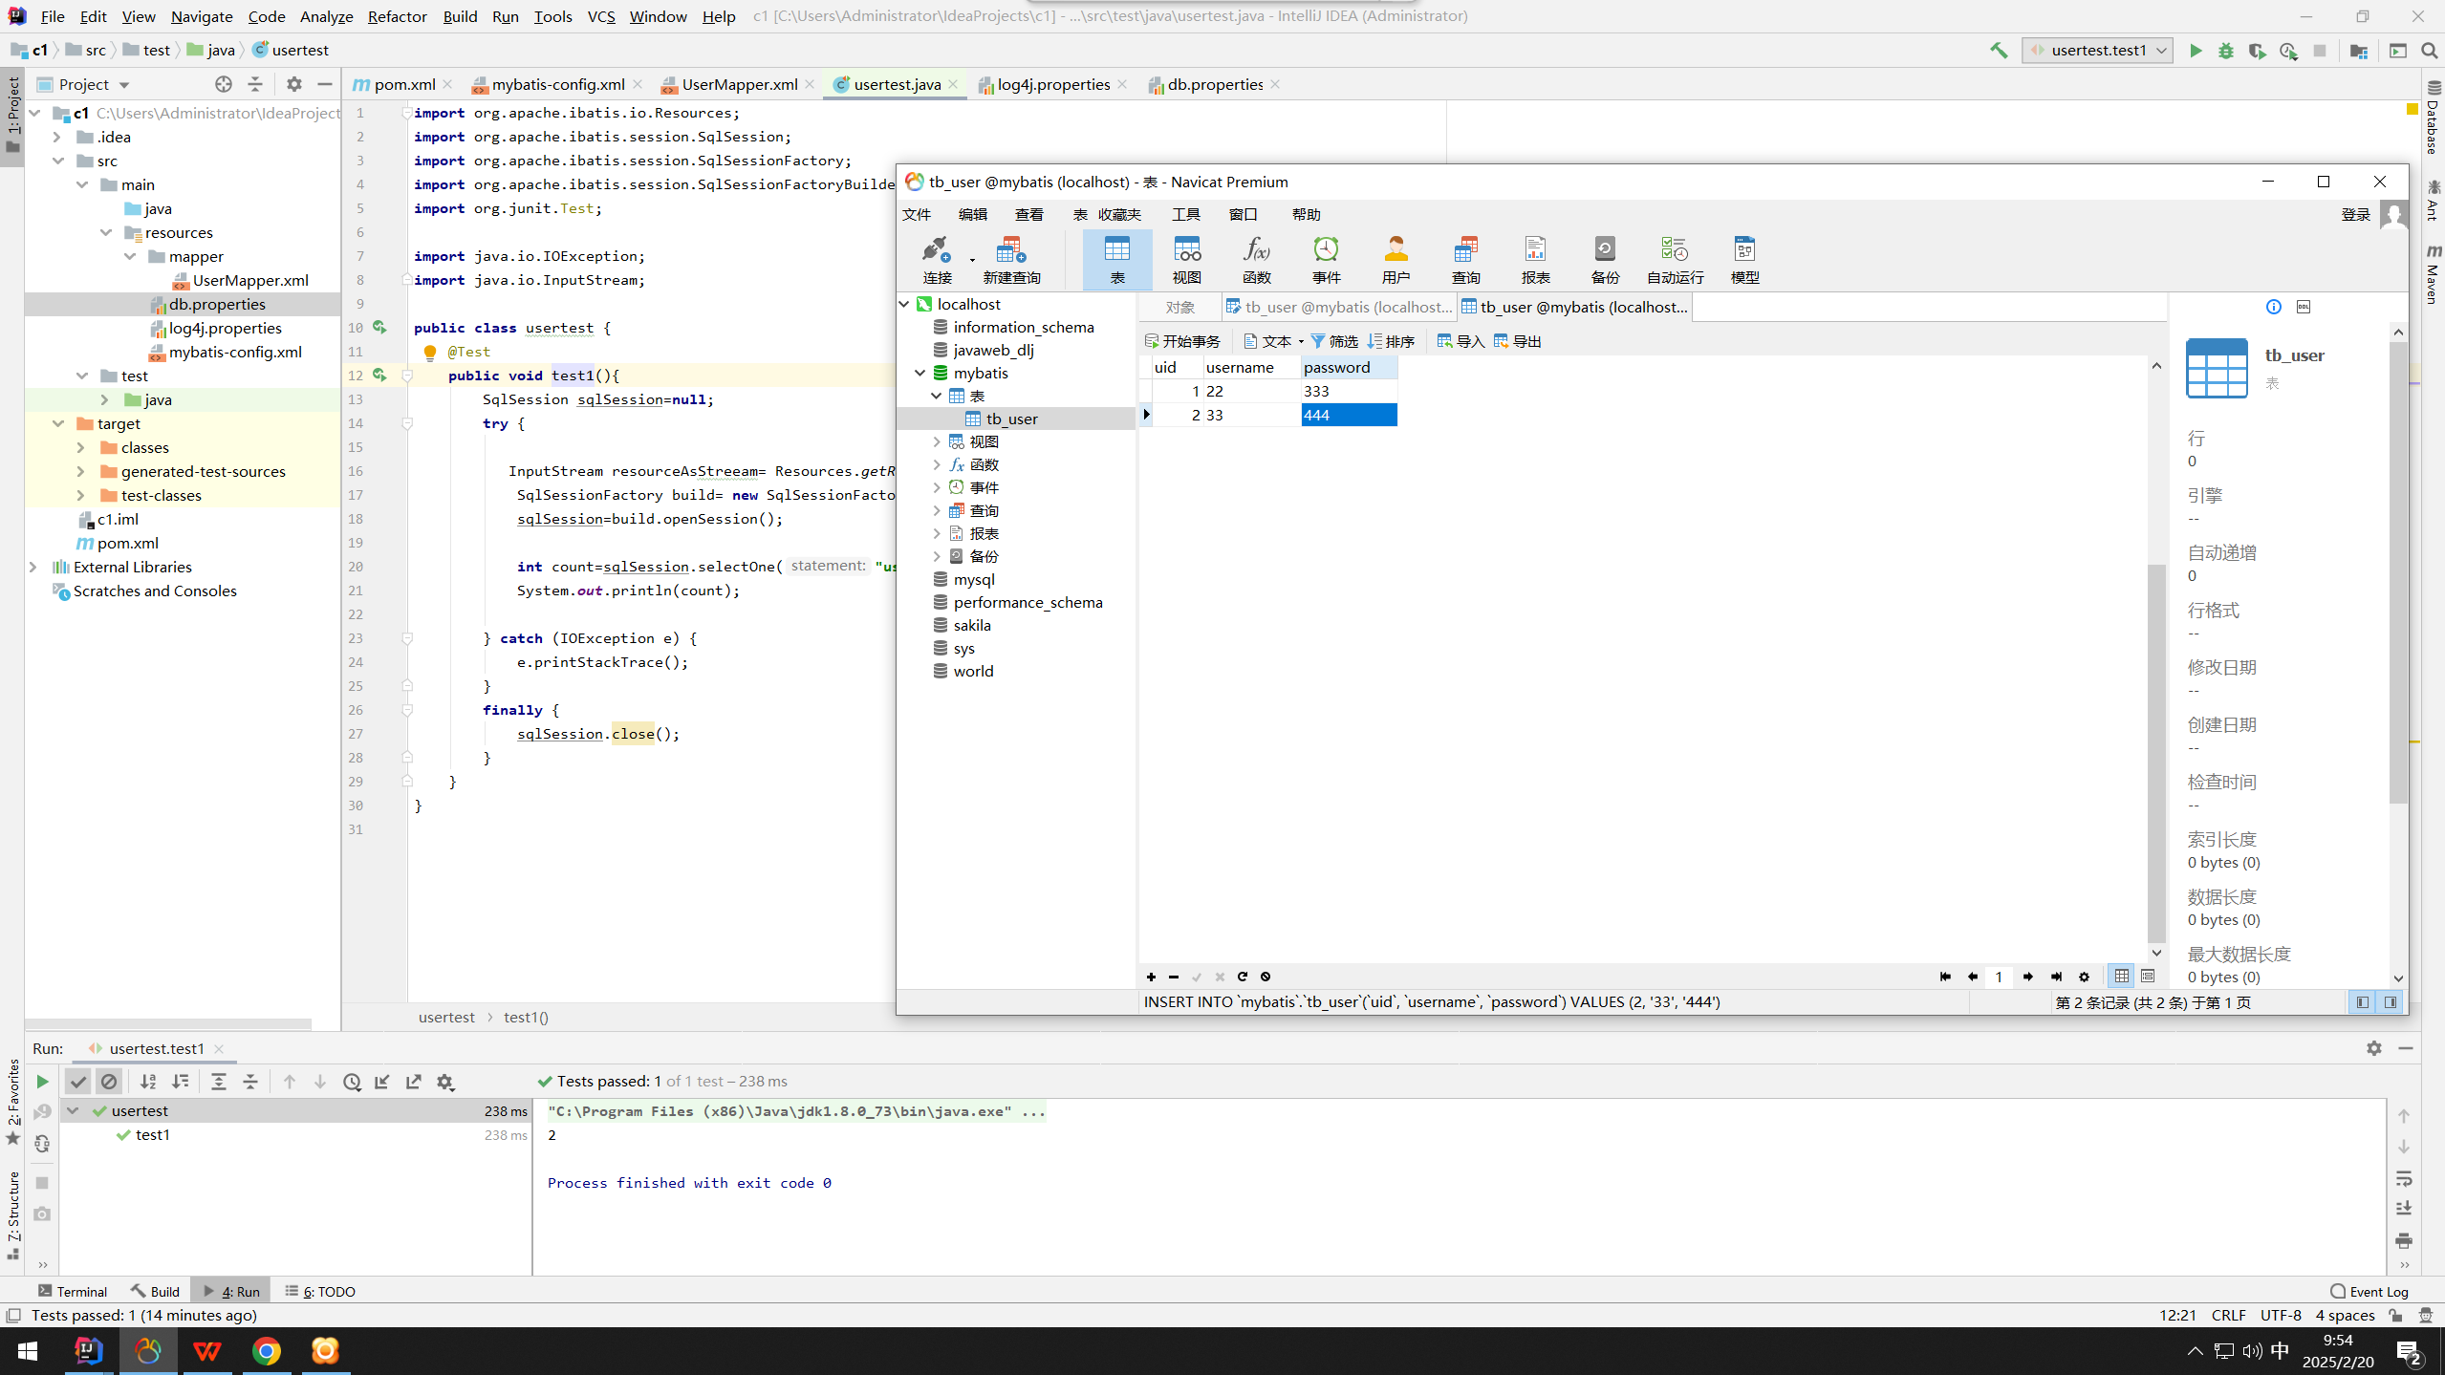
Task: Click the 筛选 (Filter) button in Navicat
Action: click(x=1334, y=341)
